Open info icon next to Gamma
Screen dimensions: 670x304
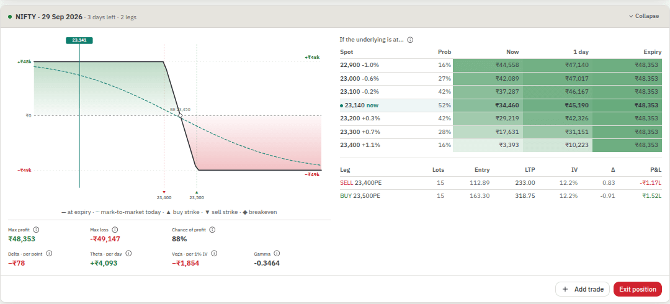click(277, 253)
